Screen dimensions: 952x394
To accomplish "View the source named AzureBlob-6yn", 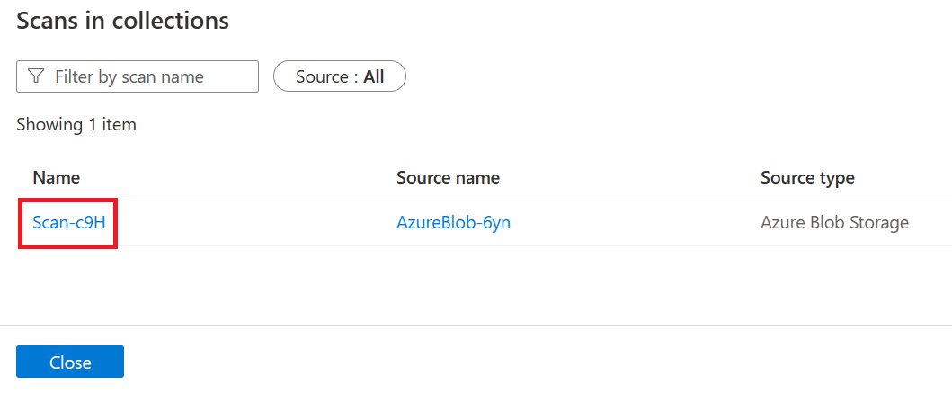I will [453, 222].
